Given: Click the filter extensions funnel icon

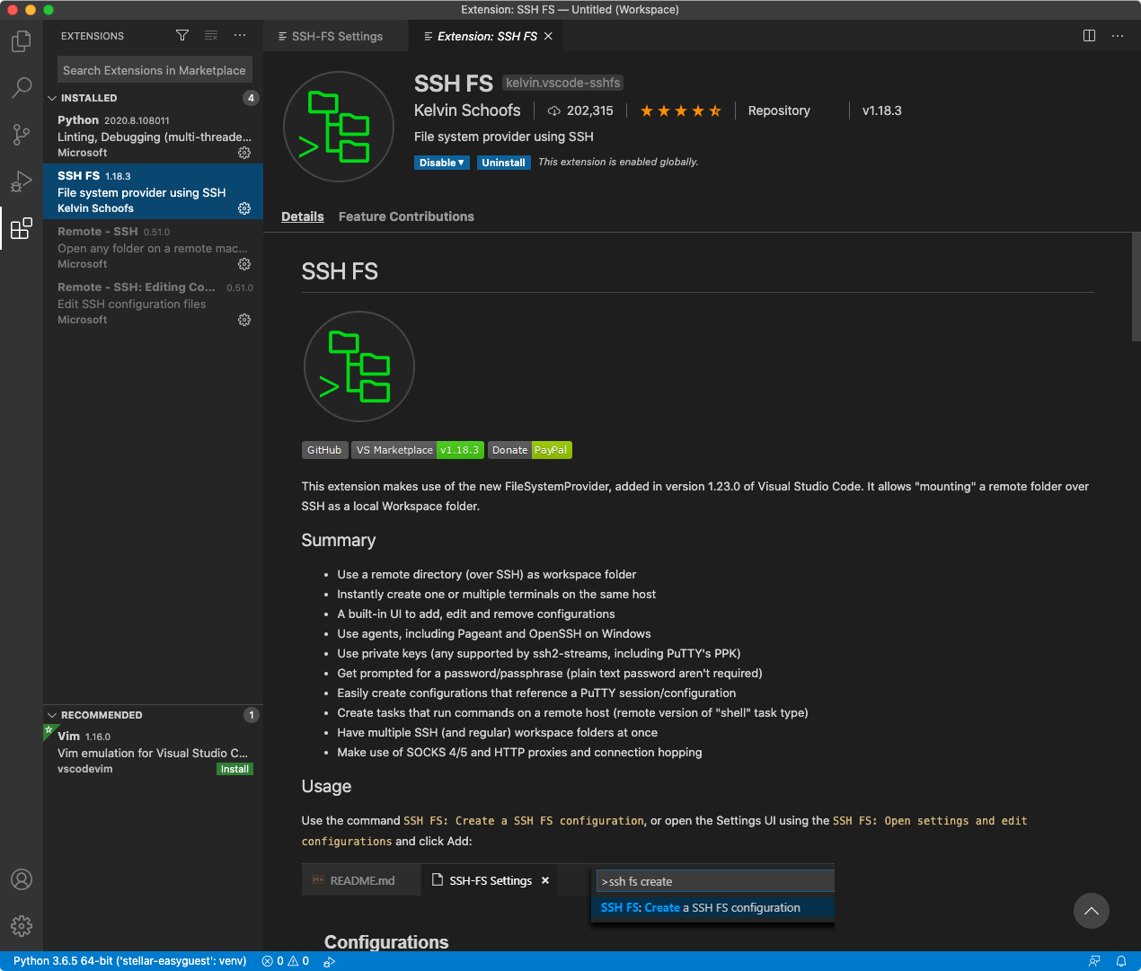Looking at the screenshot, I should 182,36.
